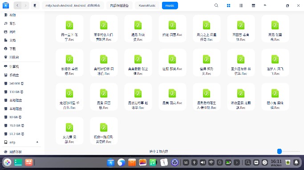Expand the collapsed tray arrow
Viewport: 304px width, 170px height.
(237, 162)
